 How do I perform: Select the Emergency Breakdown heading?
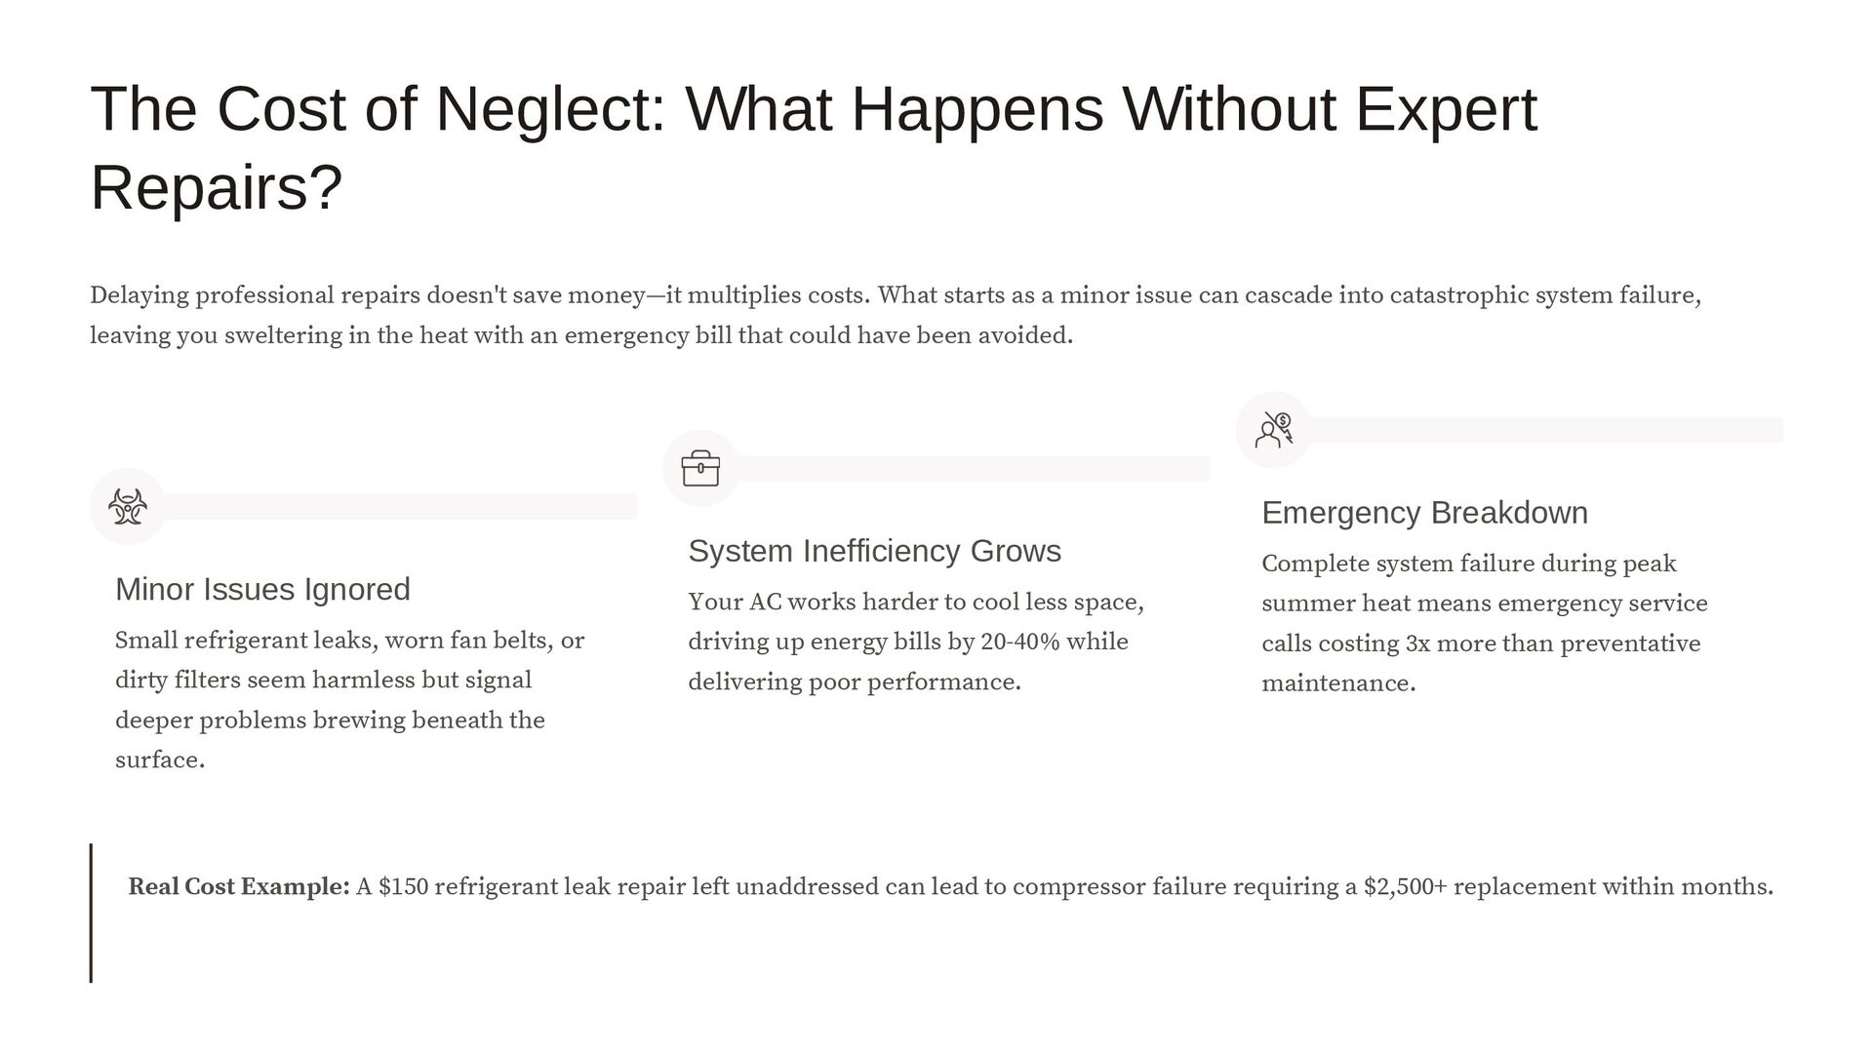click(x=1424, y=513)
